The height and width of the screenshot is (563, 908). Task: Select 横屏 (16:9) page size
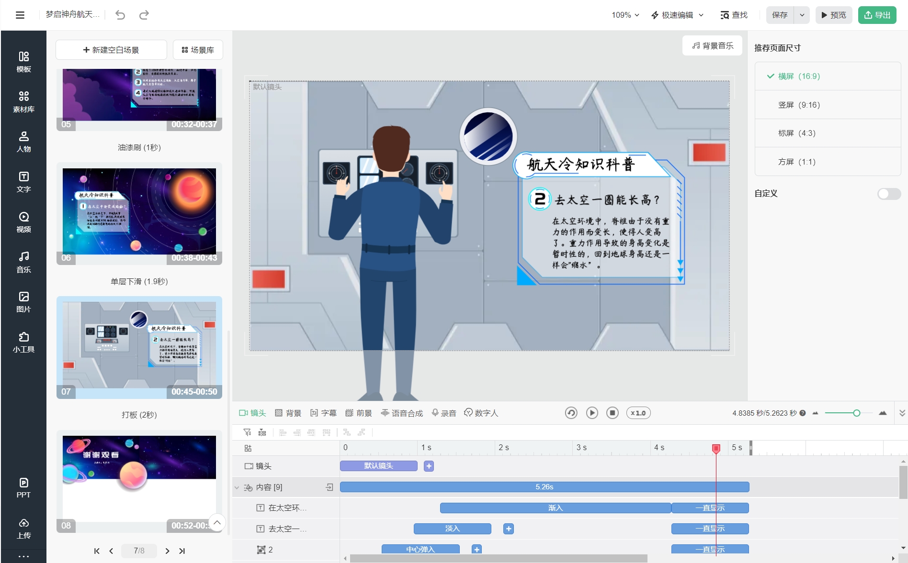click(x=828, y=76)
